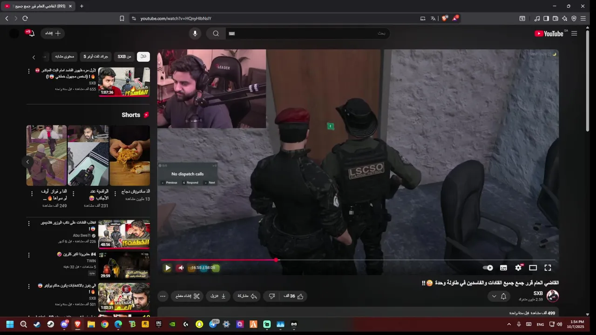Open taskbar search magnifier
The height and width of the screenshot is (335, 596).
23,324
